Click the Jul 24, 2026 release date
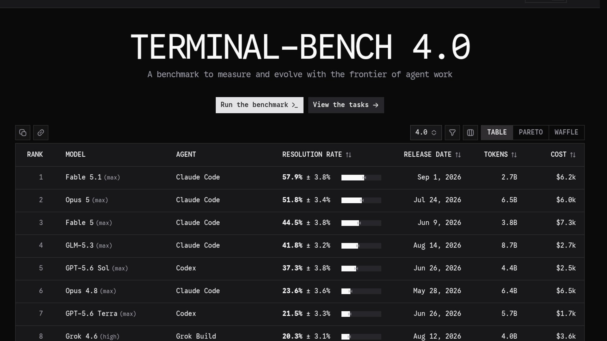The width and height of the screenshot is (607, 341). pos(437,200)
